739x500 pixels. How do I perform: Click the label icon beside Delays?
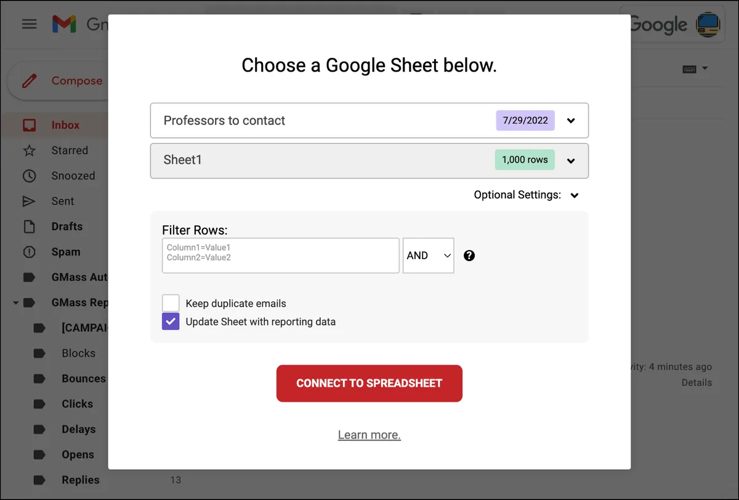pos(39,429)
